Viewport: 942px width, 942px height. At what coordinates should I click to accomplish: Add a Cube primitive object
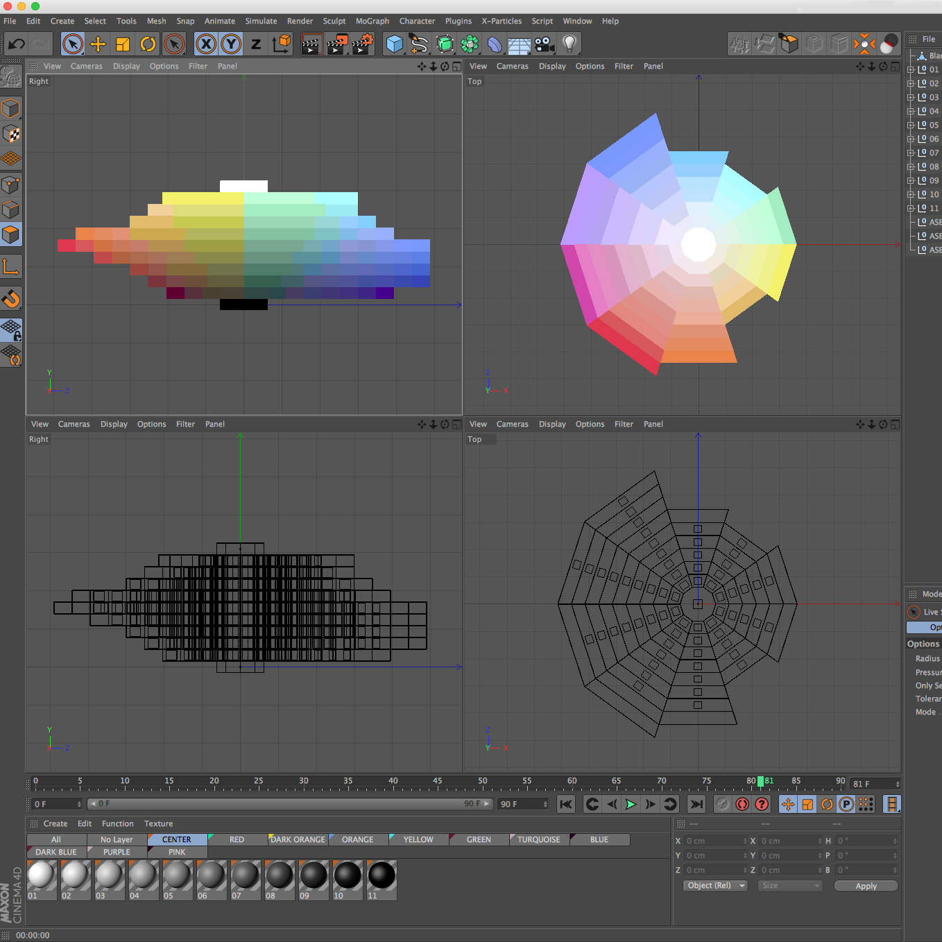coord(394,44)
